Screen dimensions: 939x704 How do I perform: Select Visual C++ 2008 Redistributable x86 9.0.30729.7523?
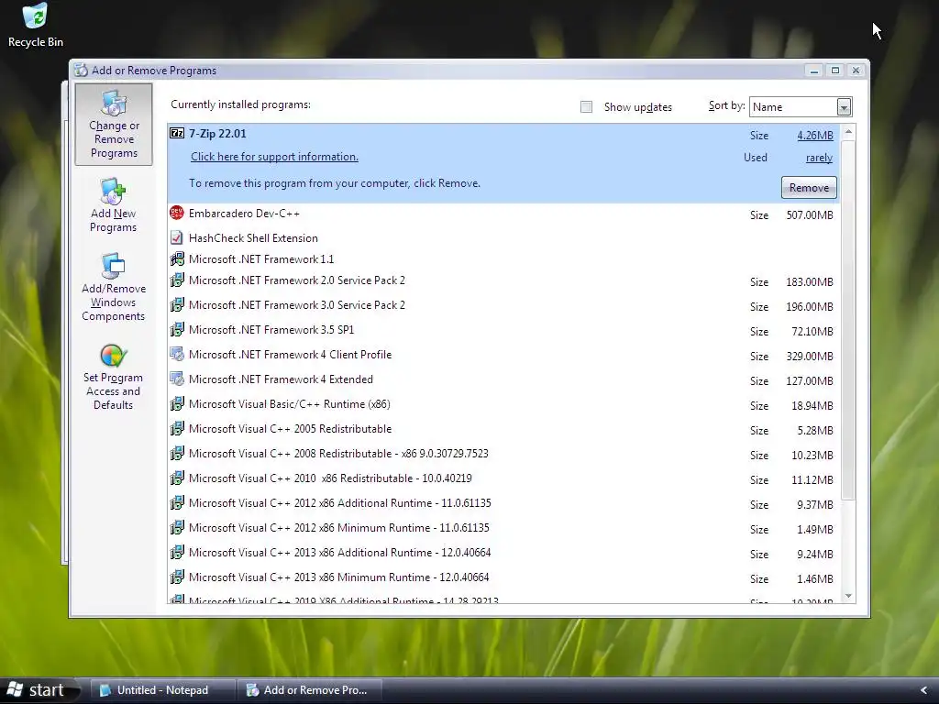503,454
